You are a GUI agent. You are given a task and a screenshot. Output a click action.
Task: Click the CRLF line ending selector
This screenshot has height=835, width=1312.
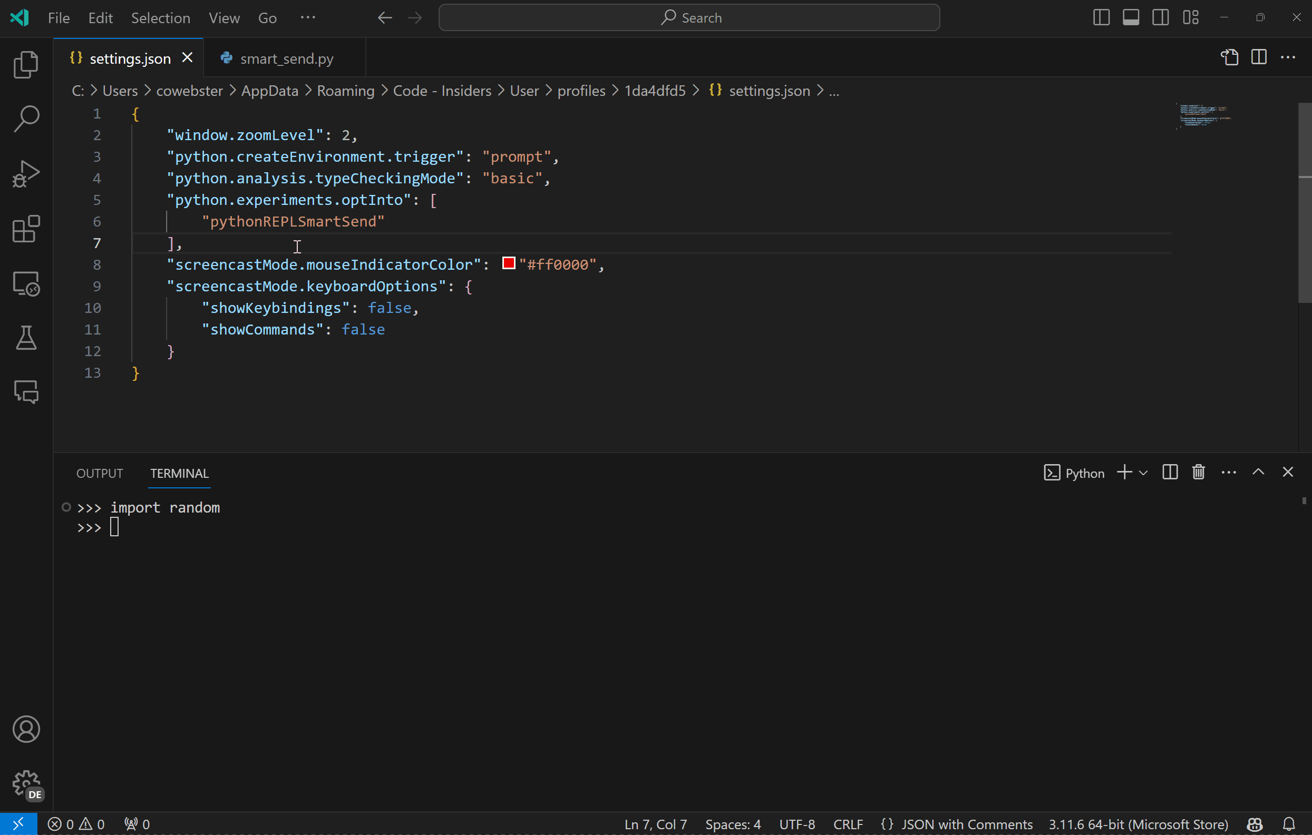tap(848, 823)
